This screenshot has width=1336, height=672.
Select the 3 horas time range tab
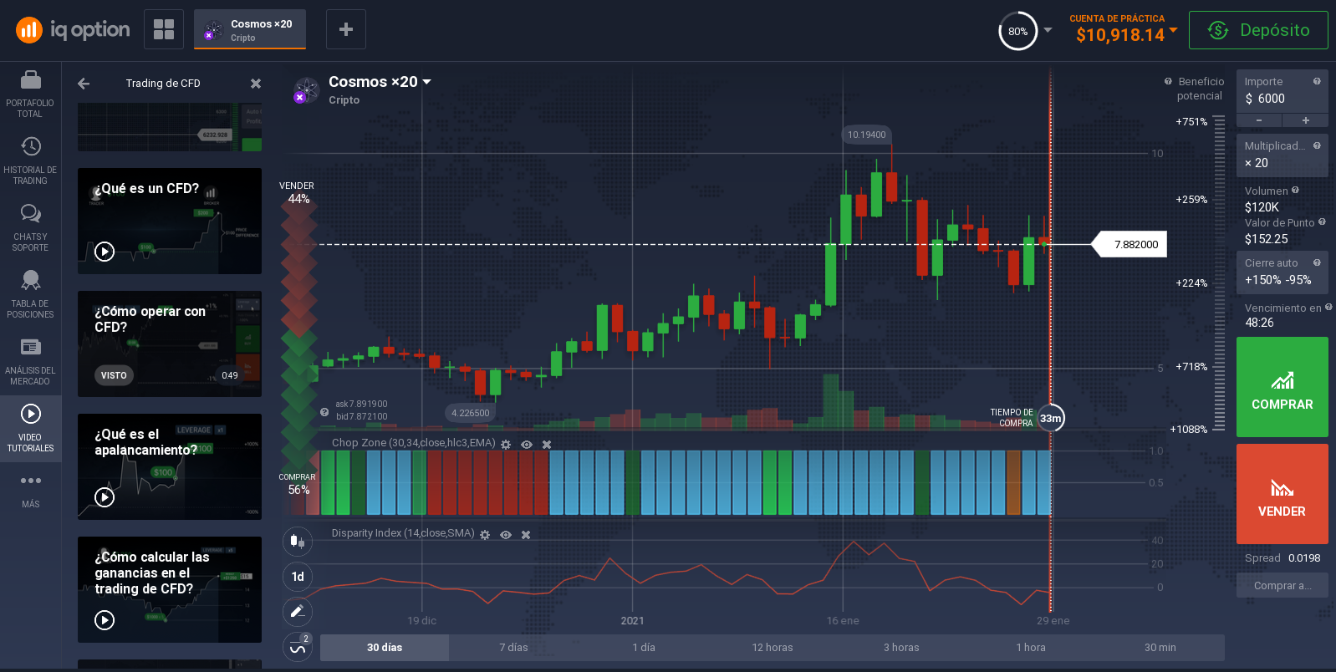[x=901, y=648]
